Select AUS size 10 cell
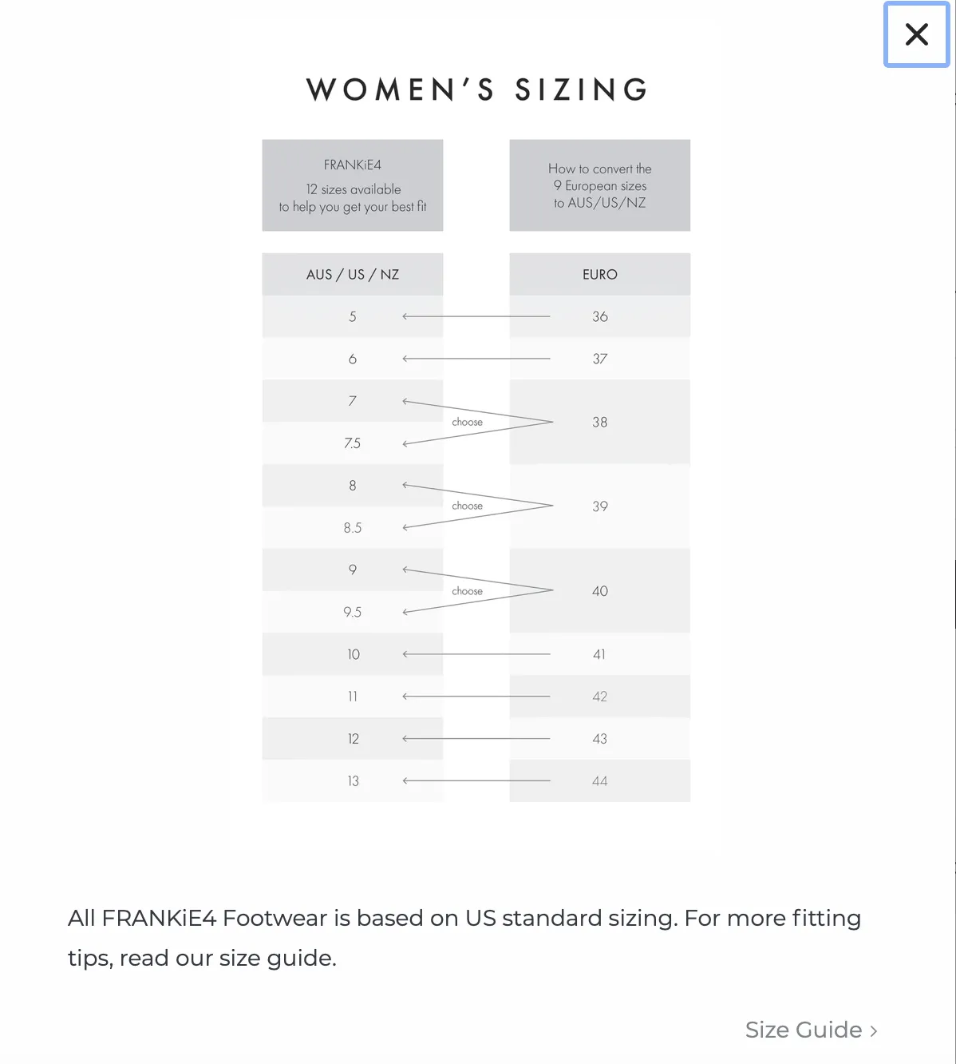The width and height of the screenshot is (956, 1064). point(353,654)
